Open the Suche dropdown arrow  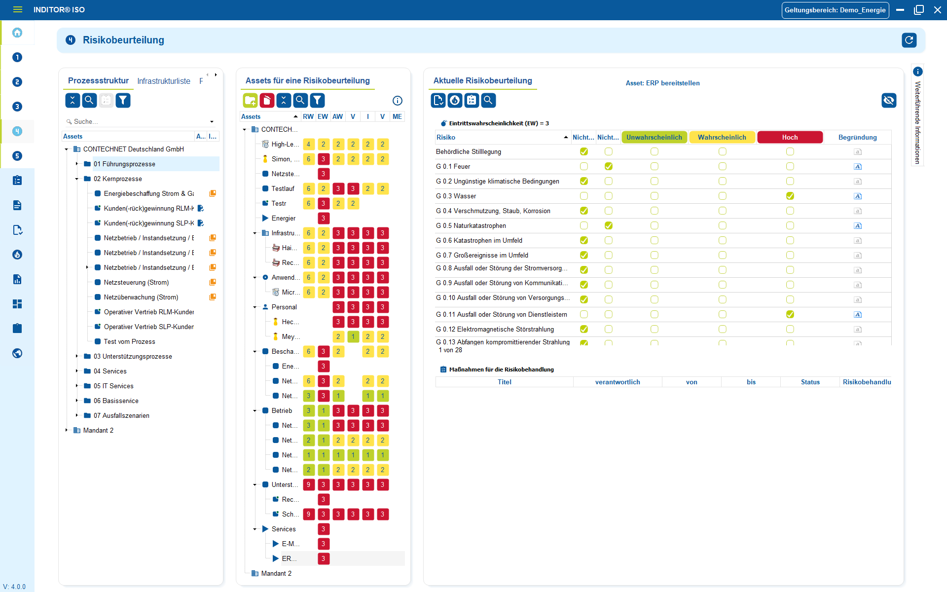212,121
